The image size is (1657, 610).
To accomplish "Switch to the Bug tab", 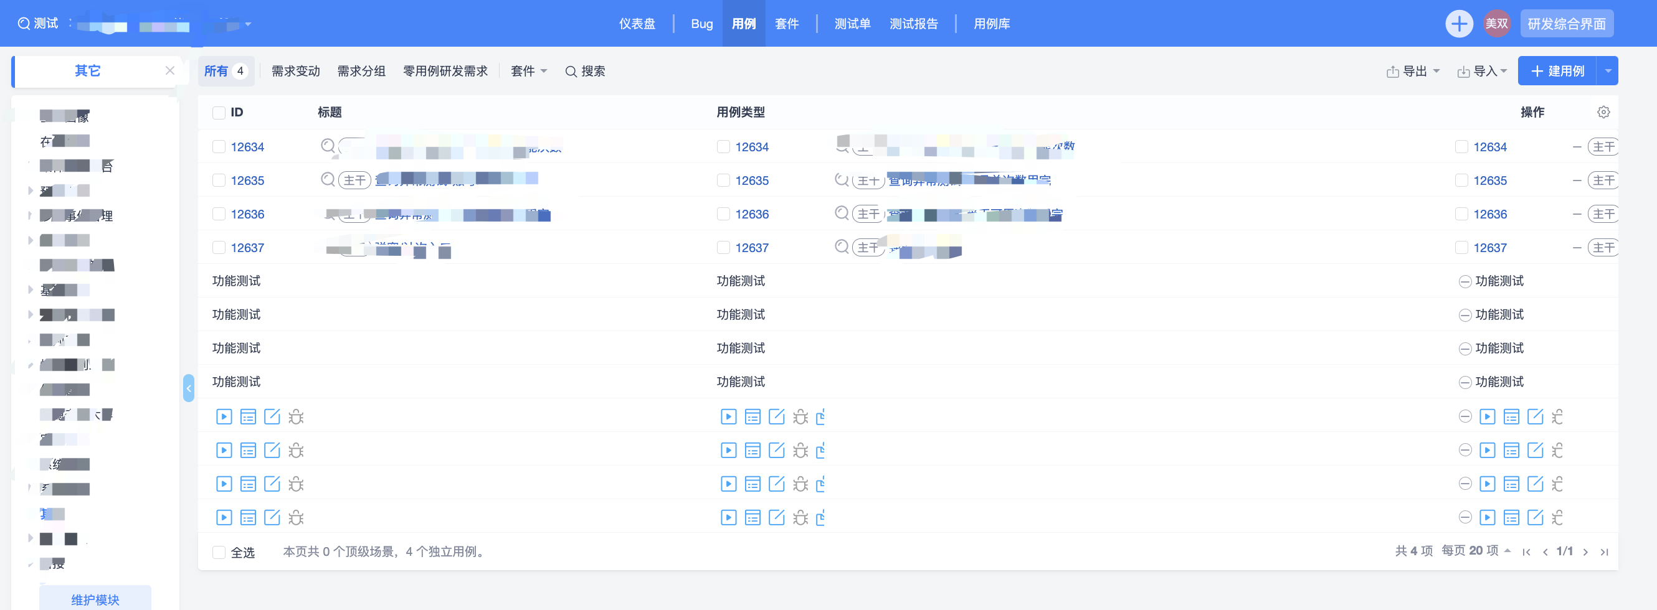I will (x=701, y=24).
